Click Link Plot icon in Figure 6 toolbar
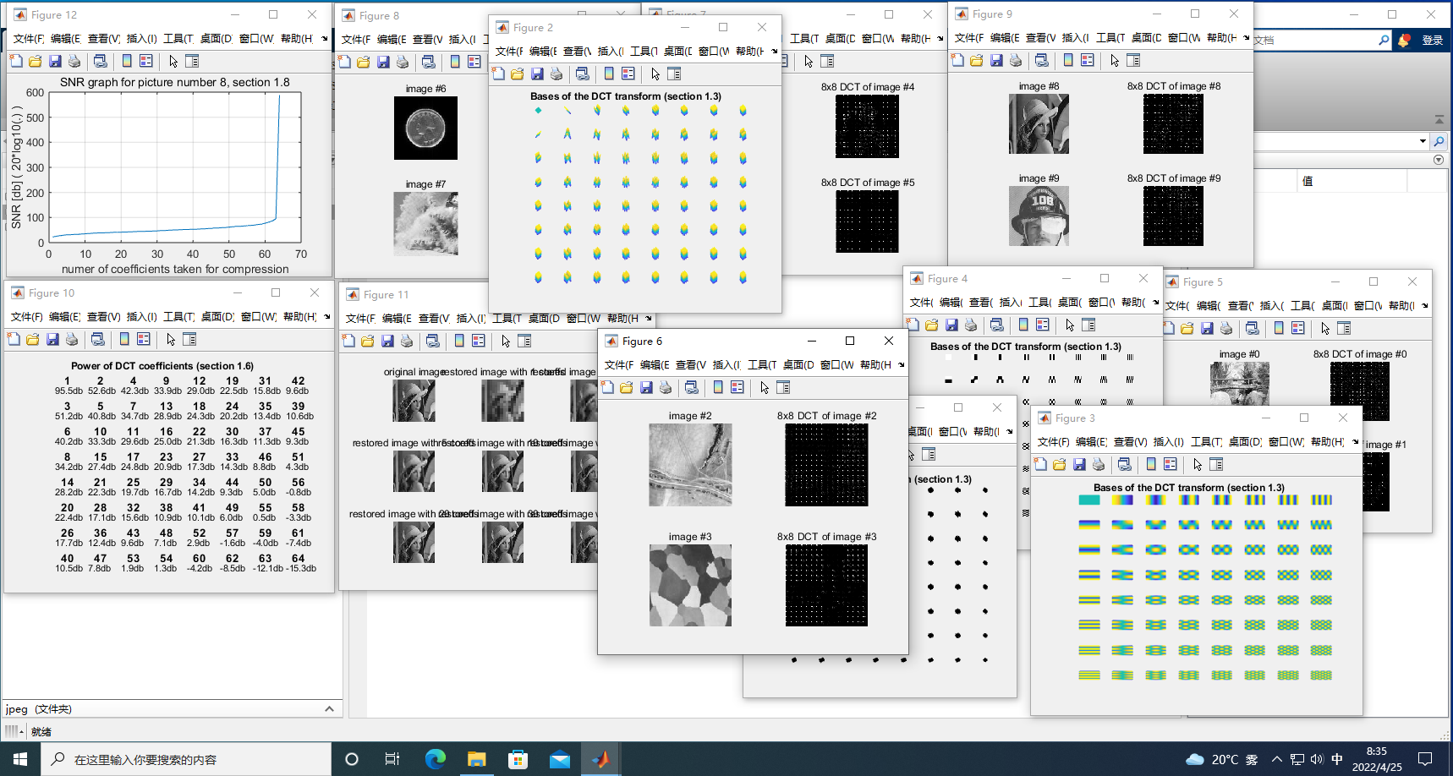The image size is (1453, 776). click(692, 387)
